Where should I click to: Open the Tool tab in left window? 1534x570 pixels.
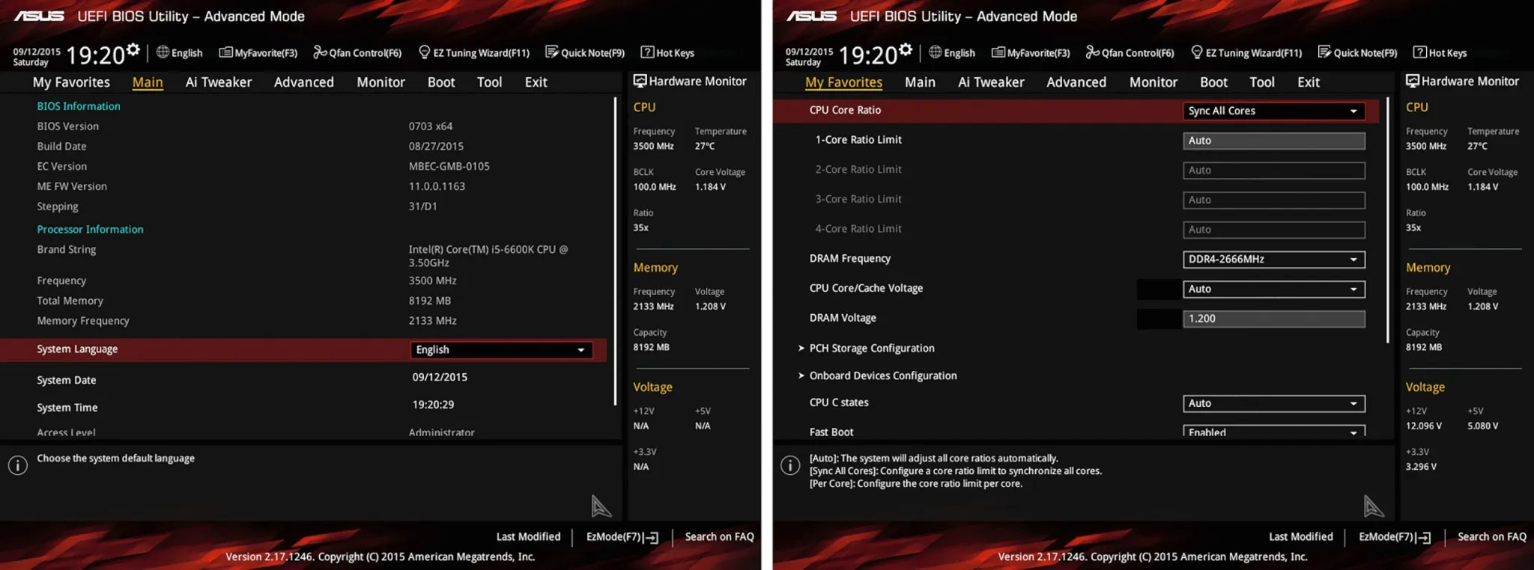coord(489,82)
